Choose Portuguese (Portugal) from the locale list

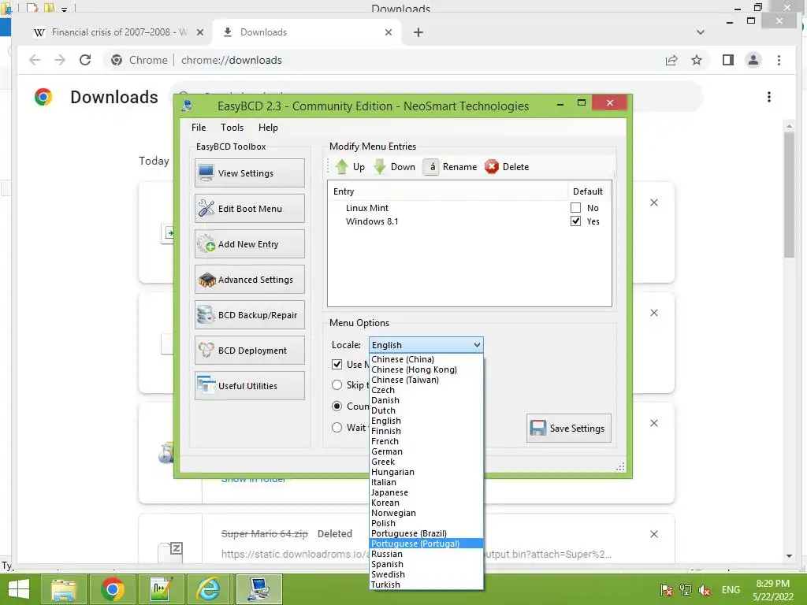(x=426, y=544)
